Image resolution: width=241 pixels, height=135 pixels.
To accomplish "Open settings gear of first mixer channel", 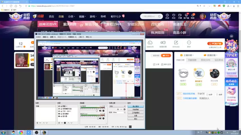I will coord(103,111).
